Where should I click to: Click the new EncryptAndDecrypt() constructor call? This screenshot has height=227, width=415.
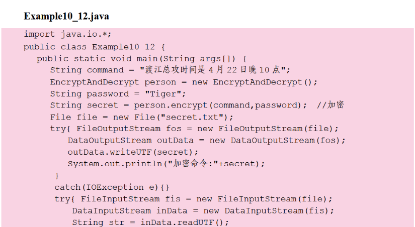pos(259,82)
